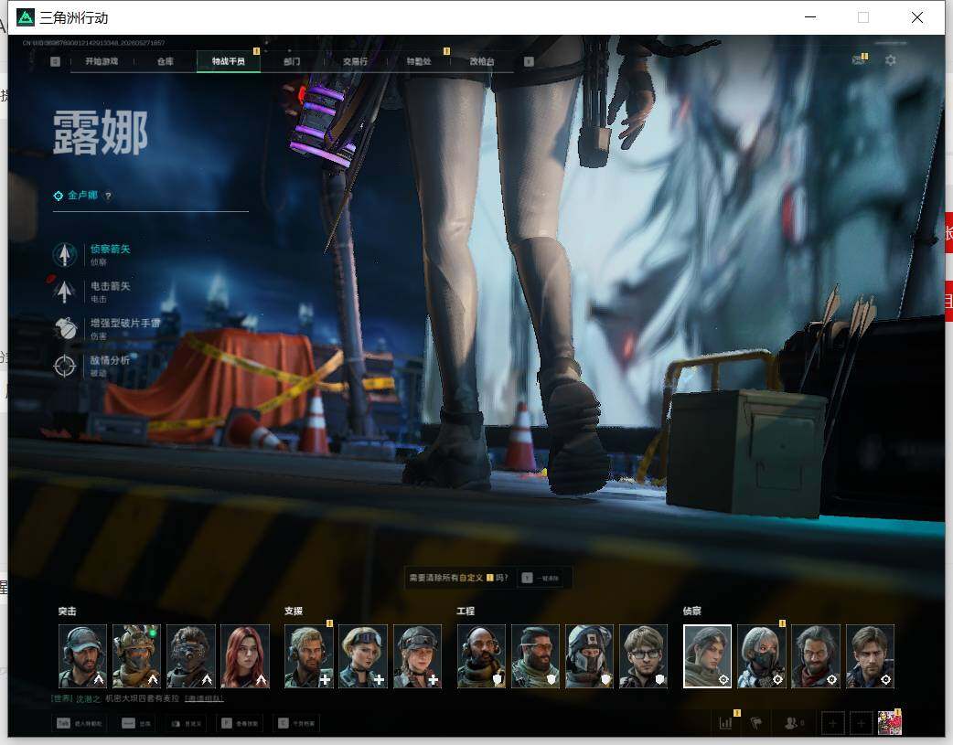Select the 敌情分析 passive skill icon
This screenshot has height=745, width=953.
point(64,366)
